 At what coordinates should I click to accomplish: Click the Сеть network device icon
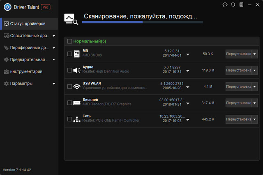click(x=76, y=119)
